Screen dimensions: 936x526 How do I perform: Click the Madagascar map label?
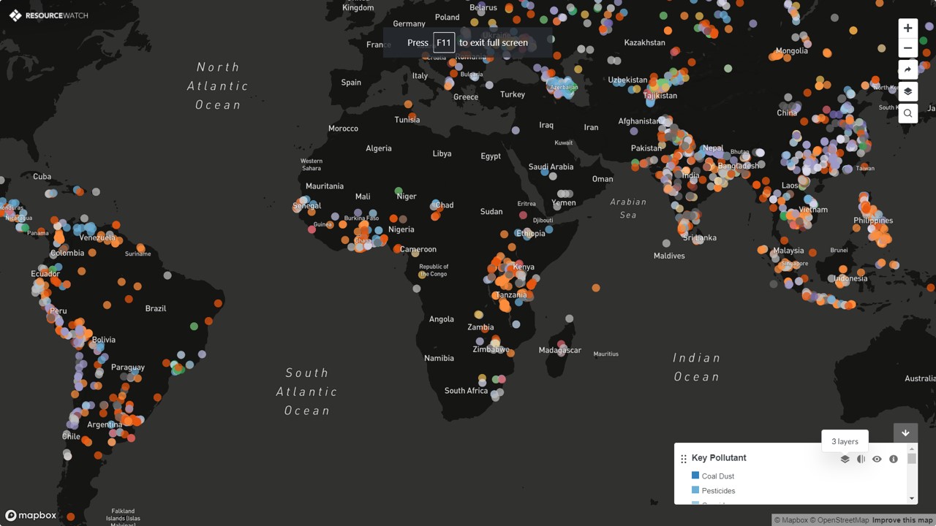point(560,350)
